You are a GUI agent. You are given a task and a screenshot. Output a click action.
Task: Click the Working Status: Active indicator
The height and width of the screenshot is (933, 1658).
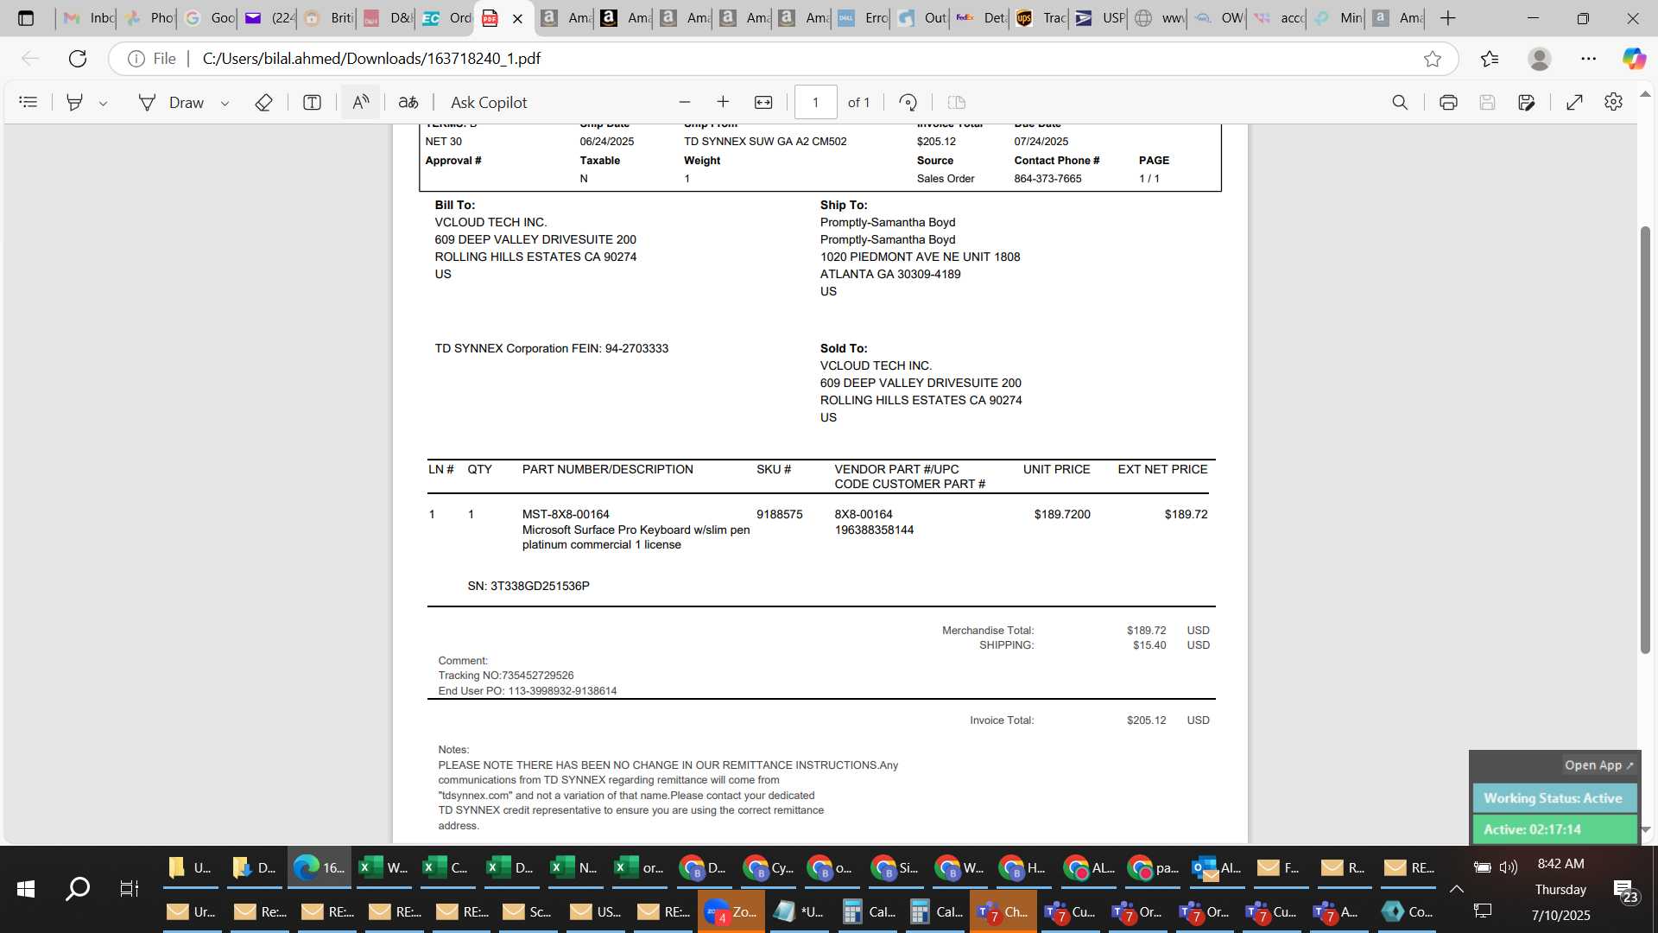click(x=1554, y=797)
